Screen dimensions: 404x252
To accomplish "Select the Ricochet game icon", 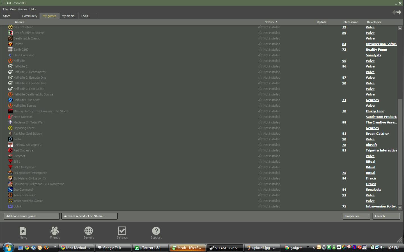I will [10, 156].
